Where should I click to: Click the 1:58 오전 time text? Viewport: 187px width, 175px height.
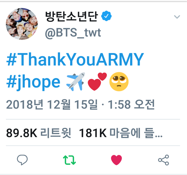pyautogui.click(x=131, y=104)
